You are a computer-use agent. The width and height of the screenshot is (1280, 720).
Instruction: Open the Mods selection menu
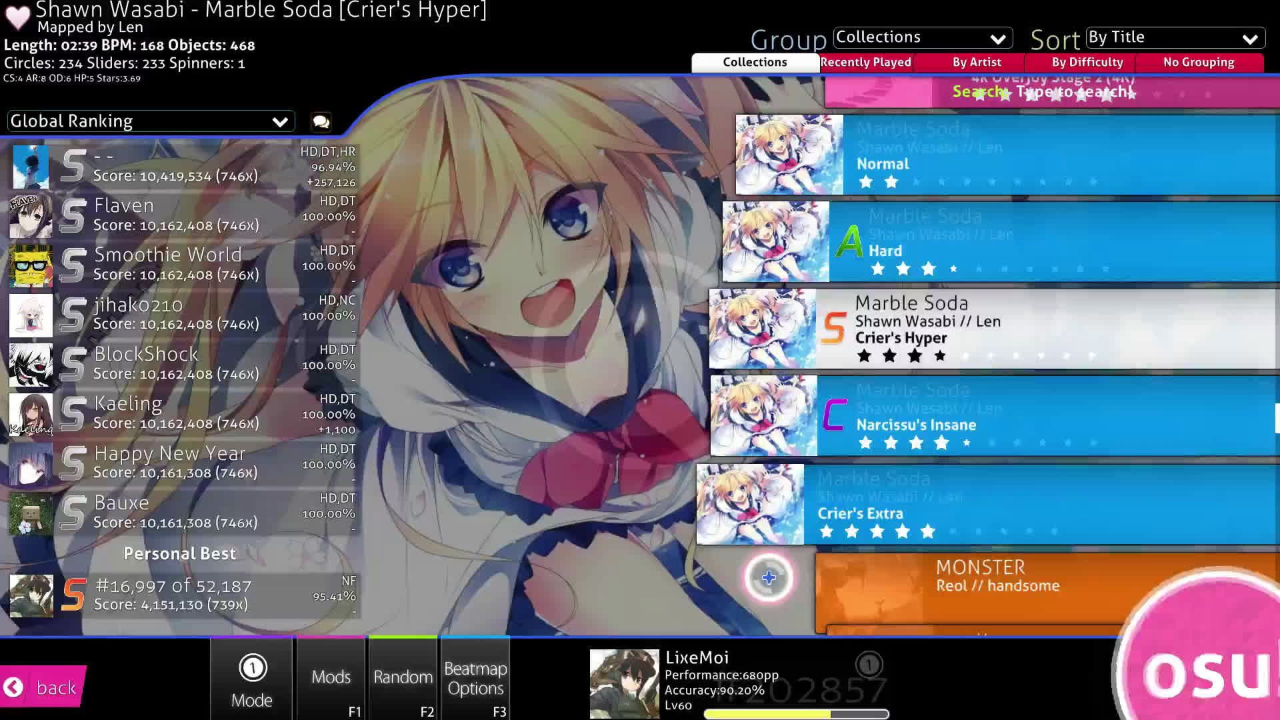pyautogui.click(x=331, y=679)
